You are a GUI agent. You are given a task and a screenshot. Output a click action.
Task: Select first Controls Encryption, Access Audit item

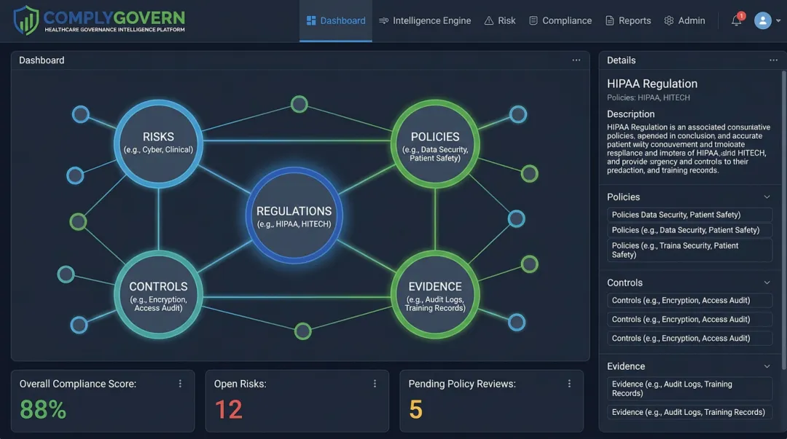tap(689, 301)
